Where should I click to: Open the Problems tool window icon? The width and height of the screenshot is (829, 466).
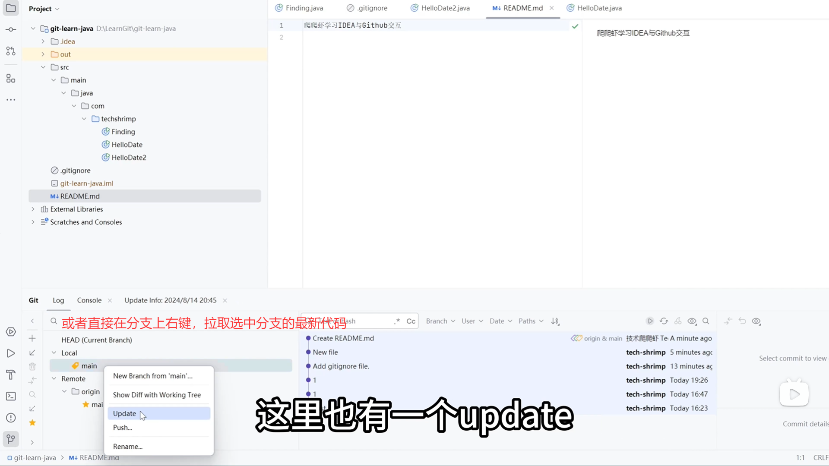point(11,418)
